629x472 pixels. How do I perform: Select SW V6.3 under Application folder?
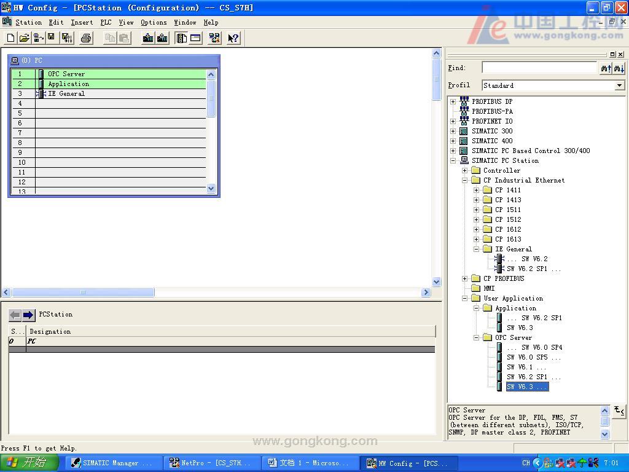click(520, 328)
